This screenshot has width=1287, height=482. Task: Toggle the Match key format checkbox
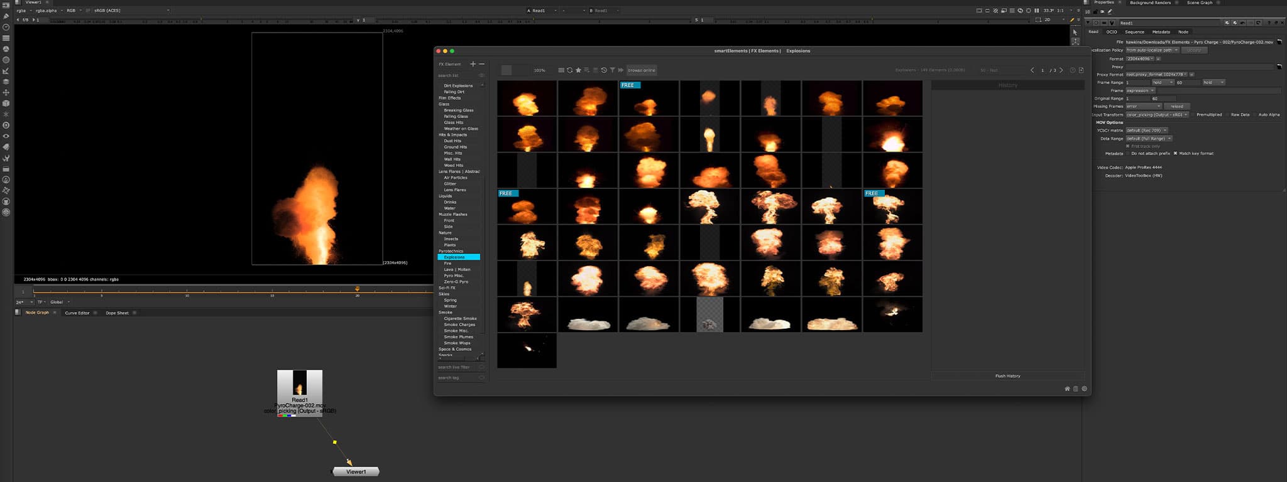pos(1175,153)
